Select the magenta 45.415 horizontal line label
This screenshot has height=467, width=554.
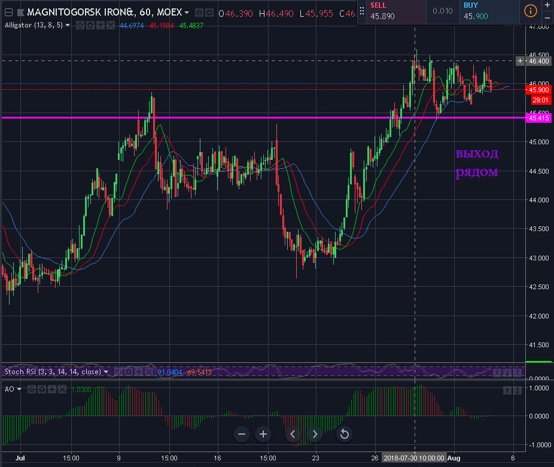(538, 118)
